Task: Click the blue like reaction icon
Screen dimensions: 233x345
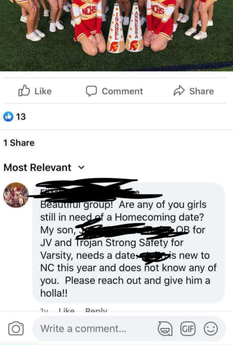Action: coord(8,117)
